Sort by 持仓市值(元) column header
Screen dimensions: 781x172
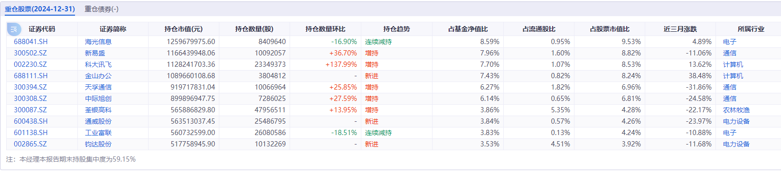tap(183, 29)
